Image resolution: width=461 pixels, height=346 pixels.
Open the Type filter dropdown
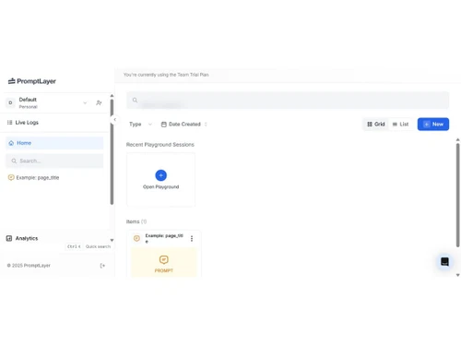click(140, 125)
